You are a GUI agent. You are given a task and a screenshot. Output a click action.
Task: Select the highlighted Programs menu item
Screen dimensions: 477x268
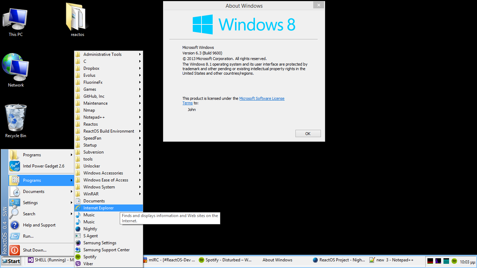tap(41, 180)
